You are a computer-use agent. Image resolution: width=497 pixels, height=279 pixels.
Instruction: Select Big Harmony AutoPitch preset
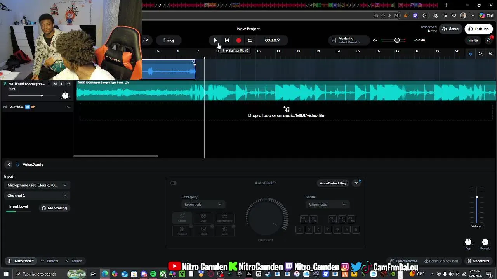click(x=224, y=218)
